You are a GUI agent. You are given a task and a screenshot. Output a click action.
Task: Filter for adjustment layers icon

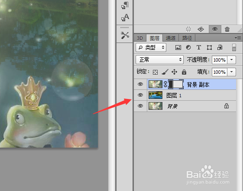coord(188,47)
